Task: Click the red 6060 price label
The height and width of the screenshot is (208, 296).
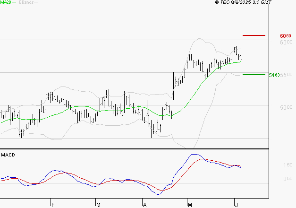Action: point(285,36)
